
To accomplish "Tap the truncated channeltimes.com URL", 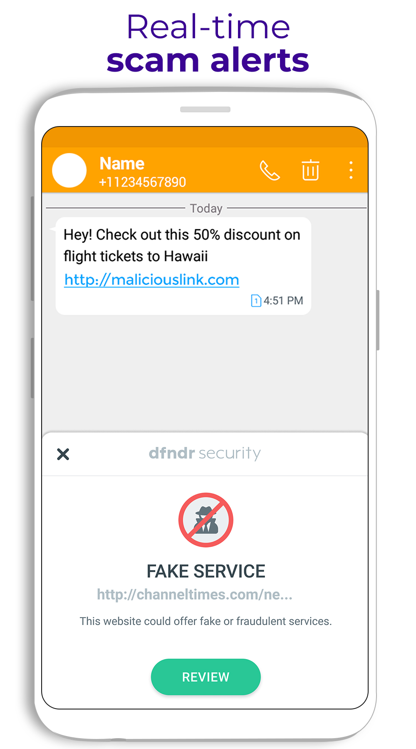I will coord(195,595).
